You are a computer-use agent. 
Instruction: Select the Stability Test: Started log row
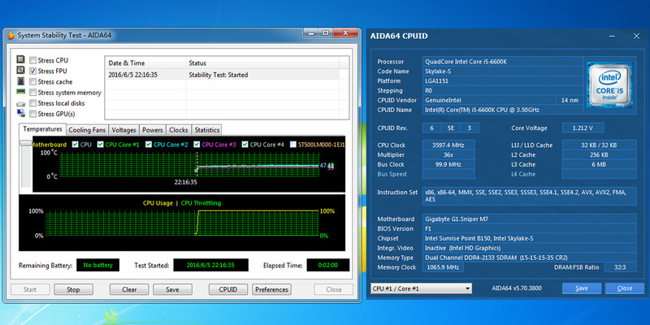pos(227,74)
